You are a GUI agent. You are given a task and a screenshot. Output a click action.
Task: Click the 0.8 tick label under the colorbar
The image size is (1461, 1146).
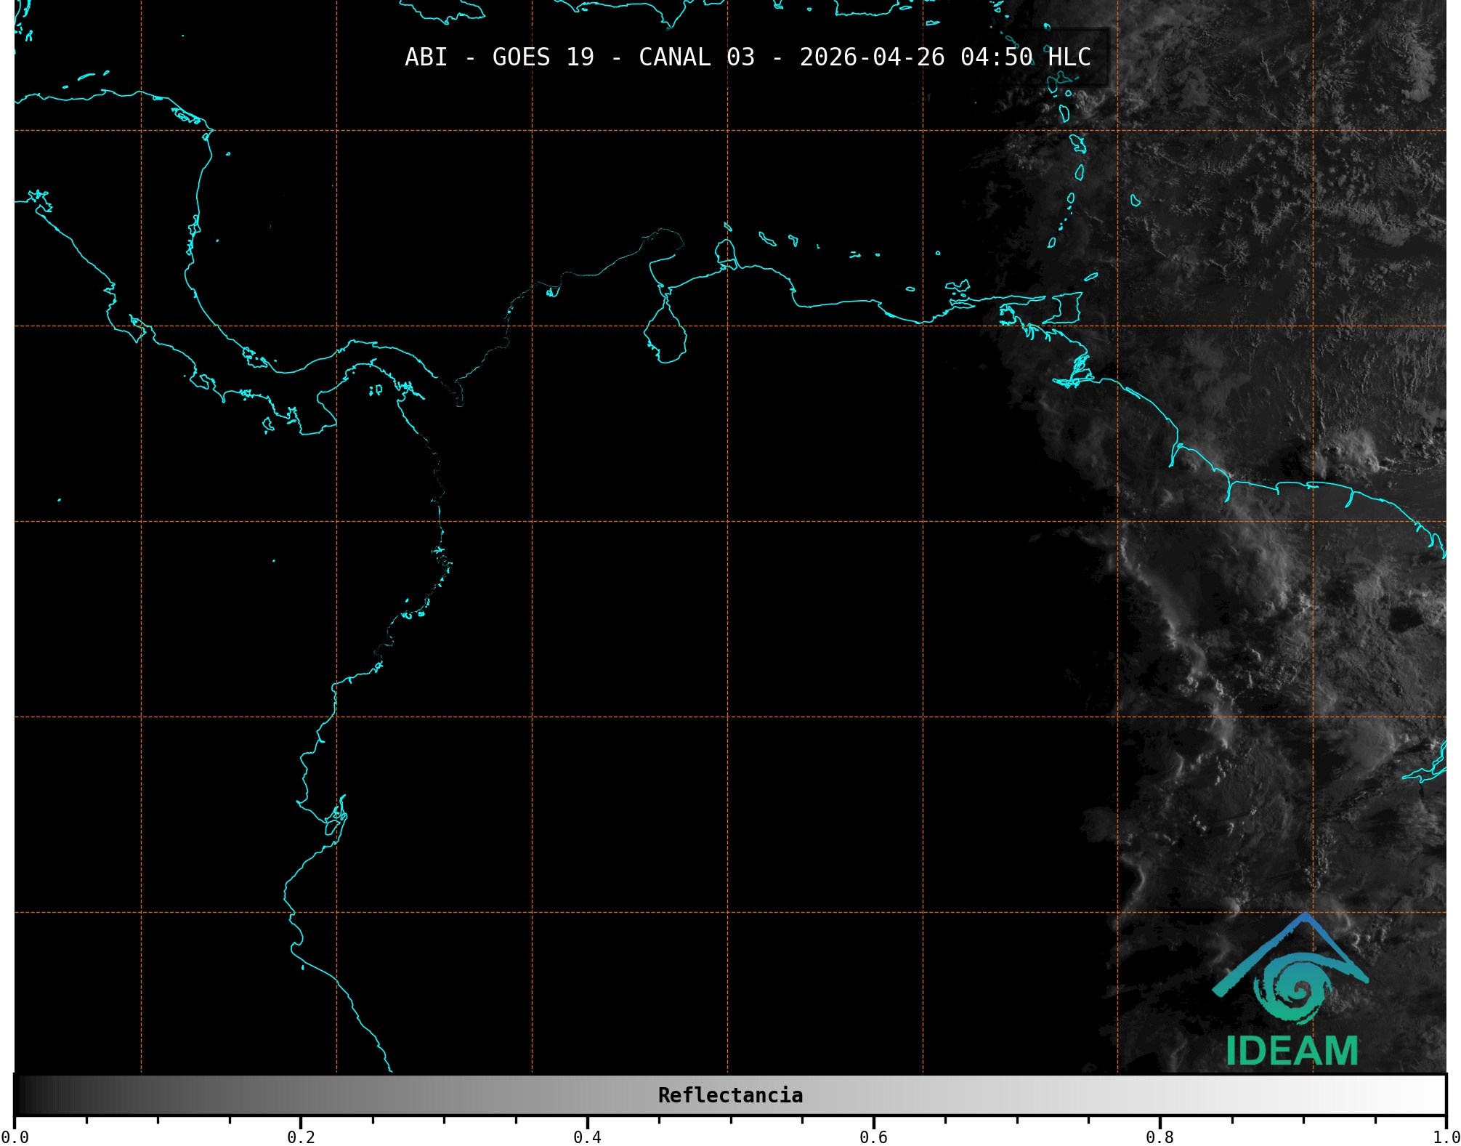1160,1137
